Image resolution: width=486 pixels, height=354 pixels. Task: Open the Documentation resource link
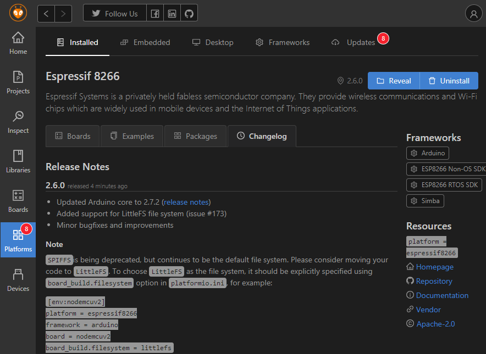point(441,295)
